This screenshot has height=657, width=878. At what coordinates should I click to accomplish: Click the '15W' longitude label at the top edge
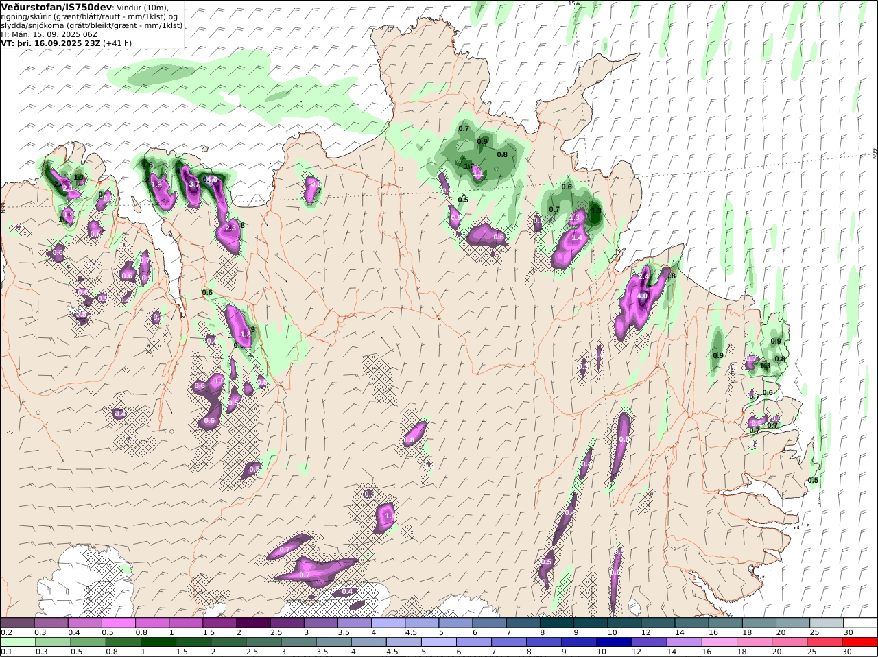point(573,3)
